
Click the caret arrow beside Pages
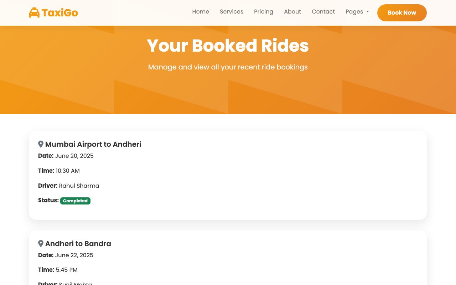367,12
